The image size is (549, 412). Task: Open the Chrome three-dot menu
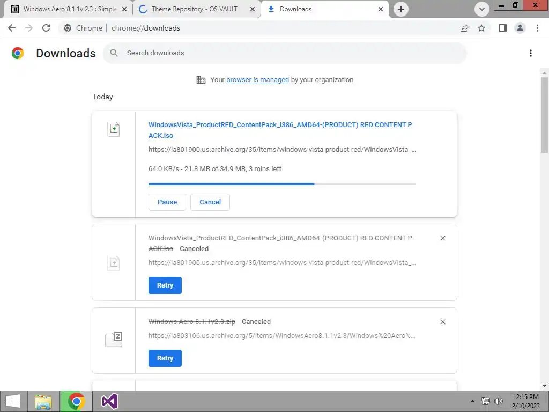pyautogui.click(x=537, y=28)
